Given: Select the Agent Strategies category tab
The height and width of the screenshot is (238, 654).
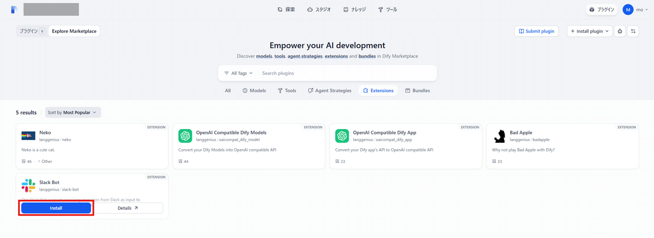Looking at the screenshot, I should coord(330,90).
